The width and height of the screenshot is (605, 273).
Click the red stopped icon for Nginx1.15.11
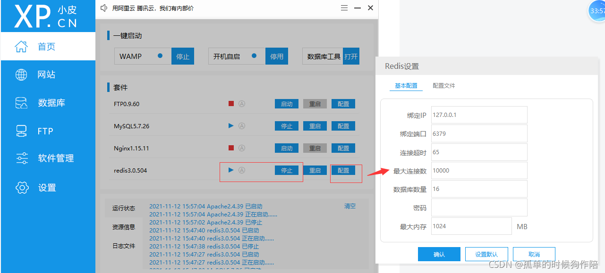[231, 148]
